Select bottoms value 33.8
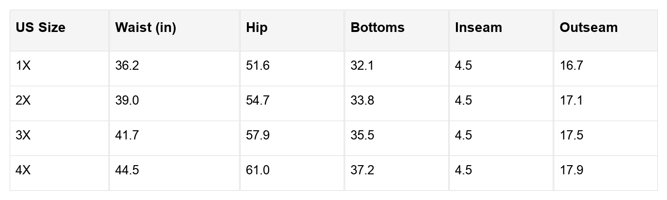Screen dimensions: 667x200 [362, 101]
